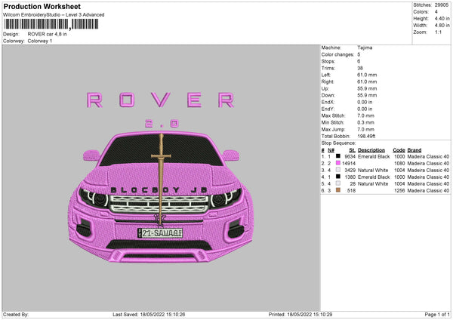This screenshot has width=453, height=320.
Task: Click the 'BLOCBOY JB' lettering on the hood
Action: pyautogui.click(x=159, y=190)
